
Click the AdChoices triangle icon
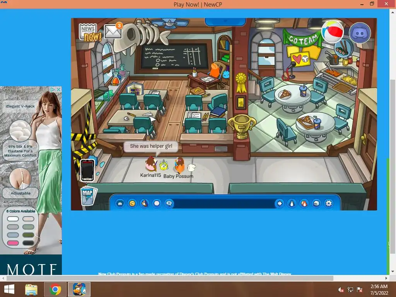[x=52, y=89]
